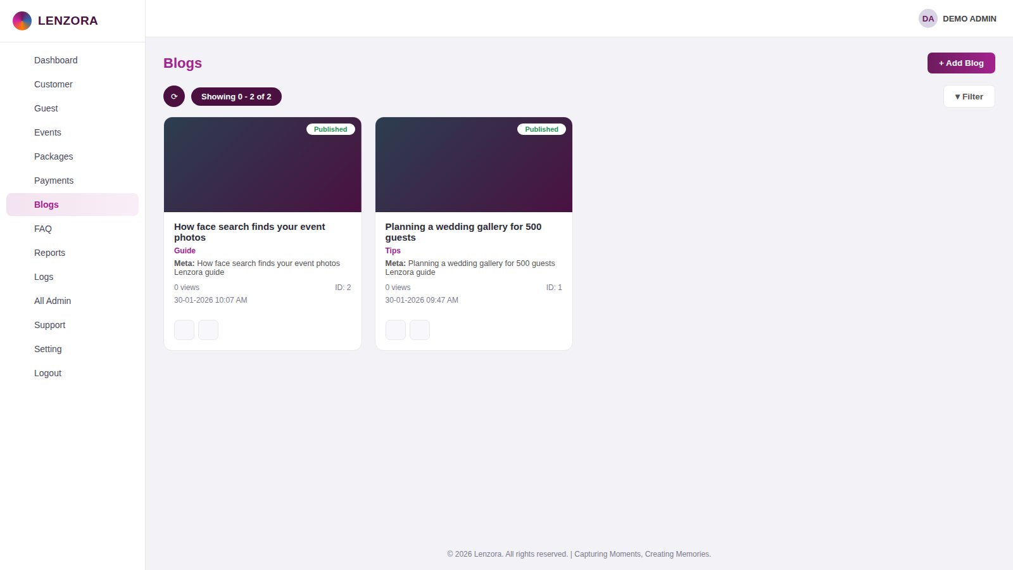Click the wedding gallery blog cover image
Viewport: 1013px width, 570px height.
tap(474, 165)
